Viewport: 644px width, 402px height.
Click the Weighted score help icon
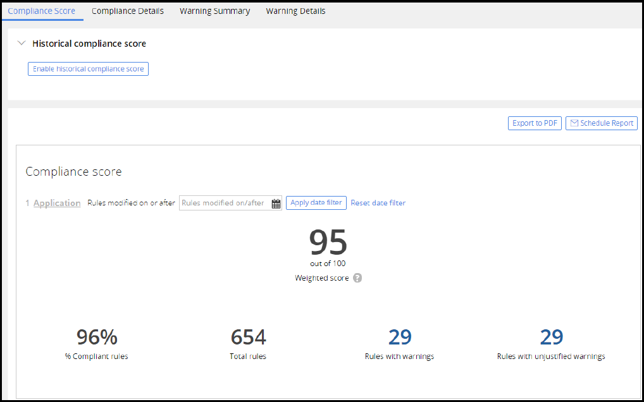(357, 278)
